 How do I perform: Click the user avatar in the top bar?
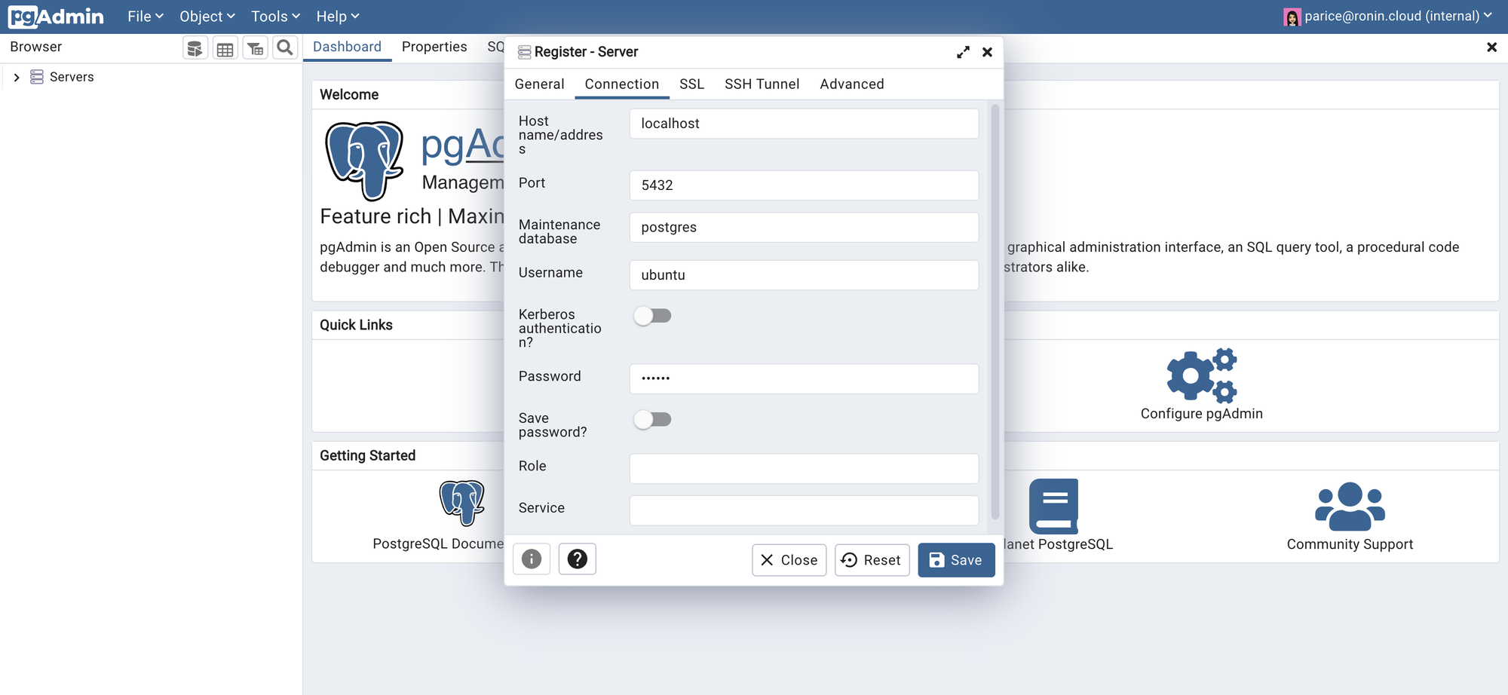[1292, 17]
